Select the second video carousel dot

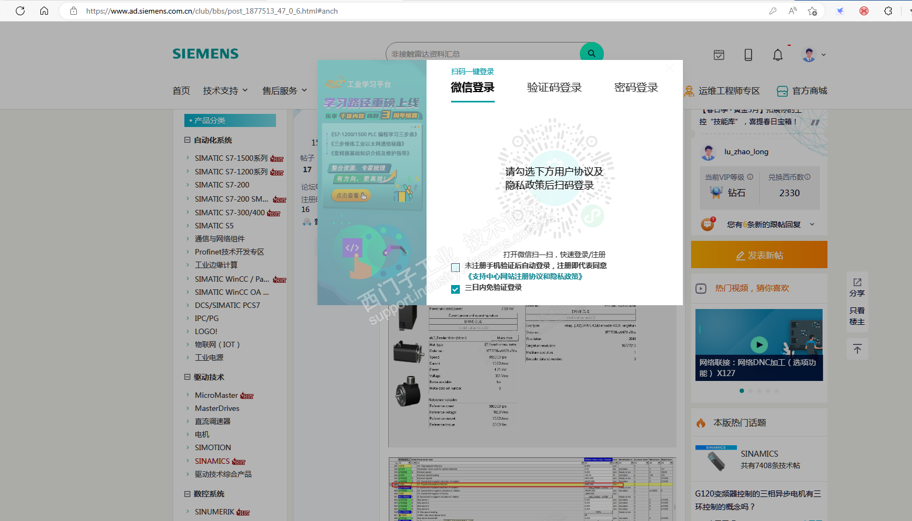click(x=751, y=391)
